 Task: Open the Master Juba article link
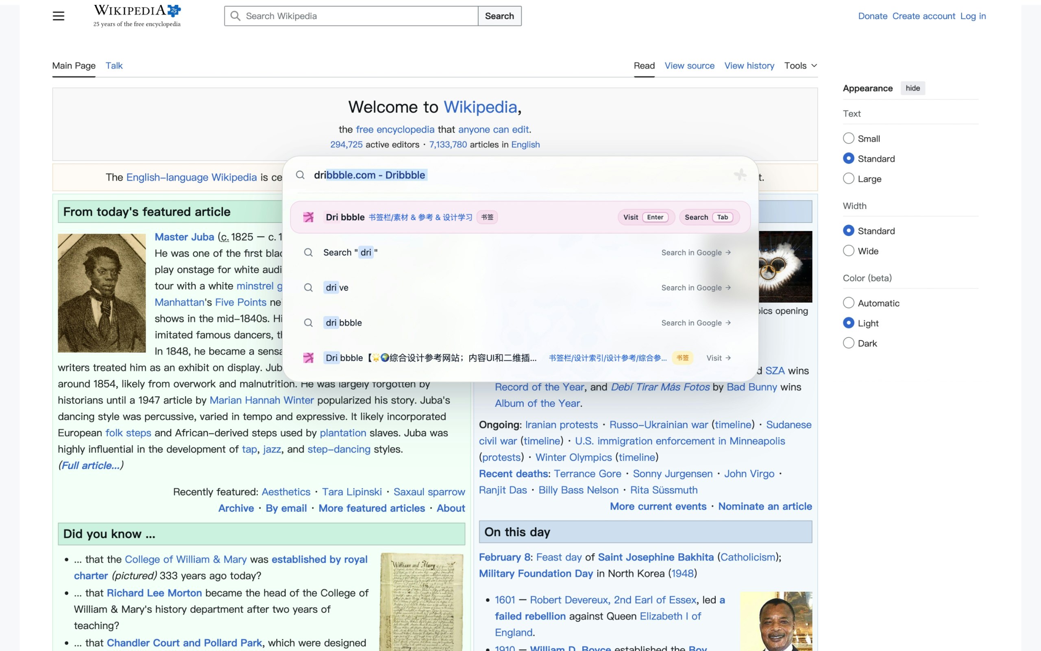[184, 237]
